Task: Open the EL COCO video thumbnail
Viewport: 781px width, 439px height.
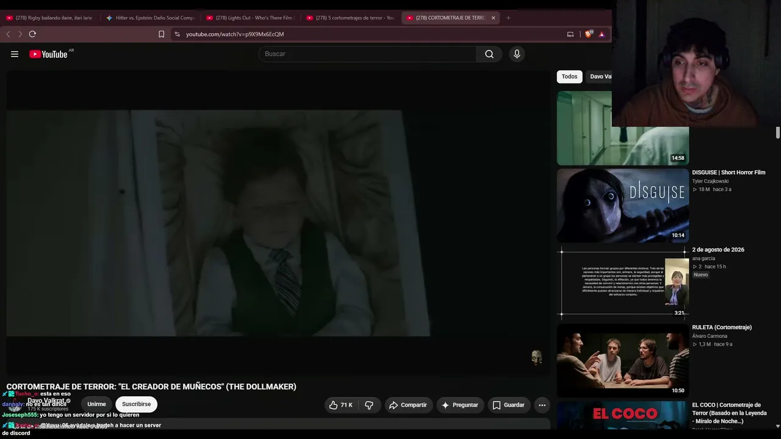Action: [x=623, y=416]
